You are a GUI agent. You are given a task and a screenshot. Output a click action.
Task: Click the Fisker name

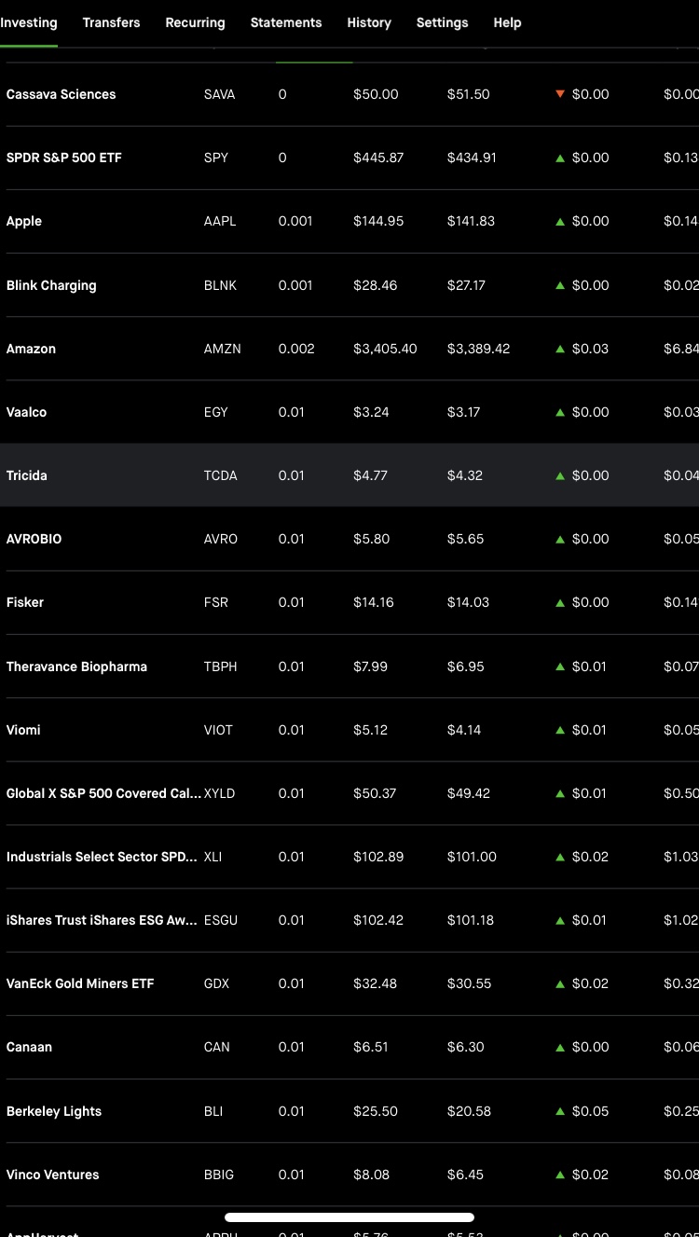(x=25, y=602)
